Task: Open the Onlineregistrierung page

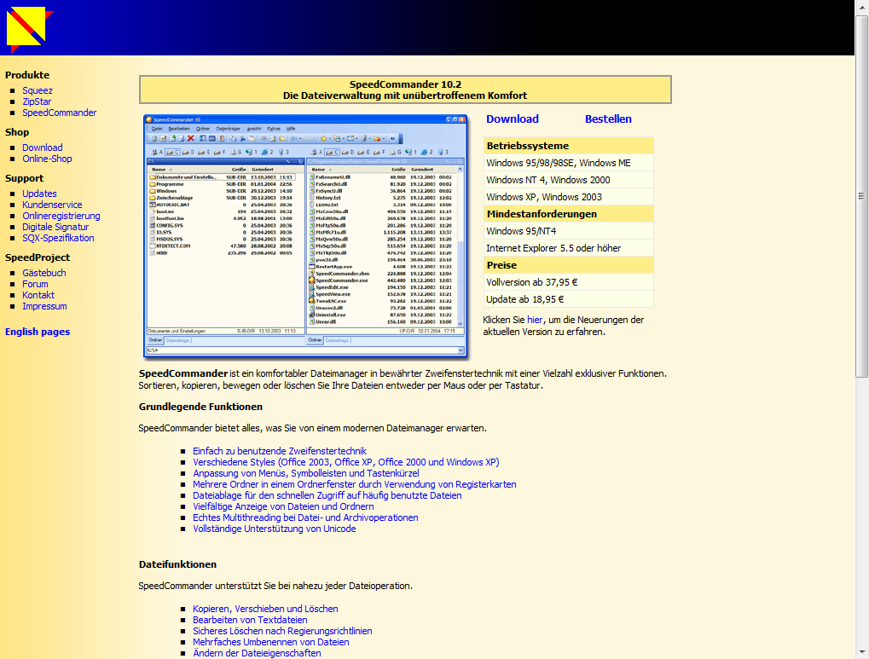Action: click(61, 216)
